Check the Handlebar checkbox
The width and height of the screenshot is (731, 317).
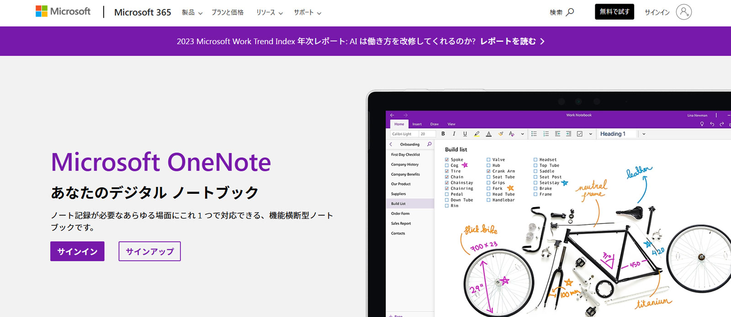point(488,200)
